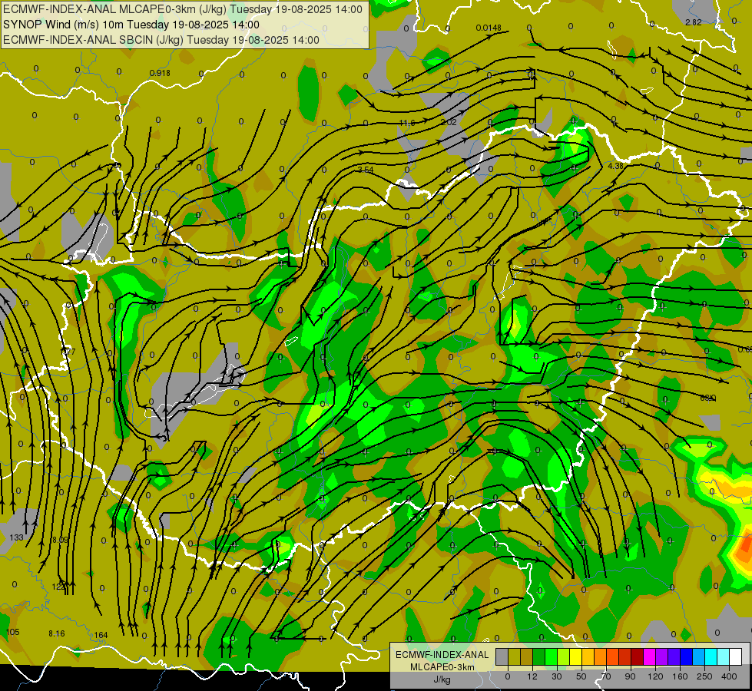Click the 122 value on the map
This screenshot has width=752, height=691.
tap(58, 587)
